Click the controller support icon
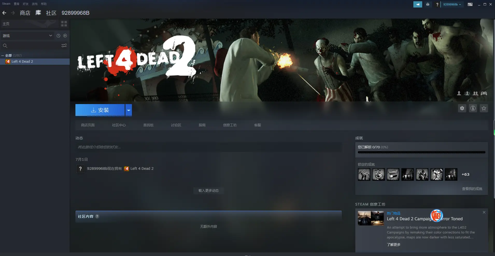495x256 pixels. (x=484, y=93)
